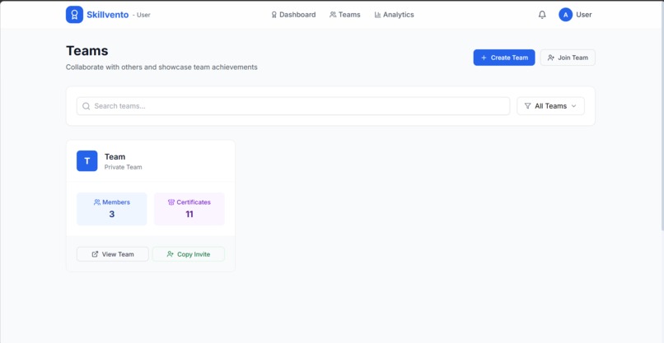The width and height of the screenshot is (664, 343).
Task: Click the funnel filter icon
Action: [x=527, y=106]
